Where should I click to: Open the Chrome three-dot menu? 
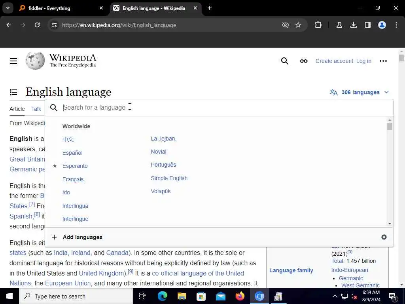(x=396, y=25)
